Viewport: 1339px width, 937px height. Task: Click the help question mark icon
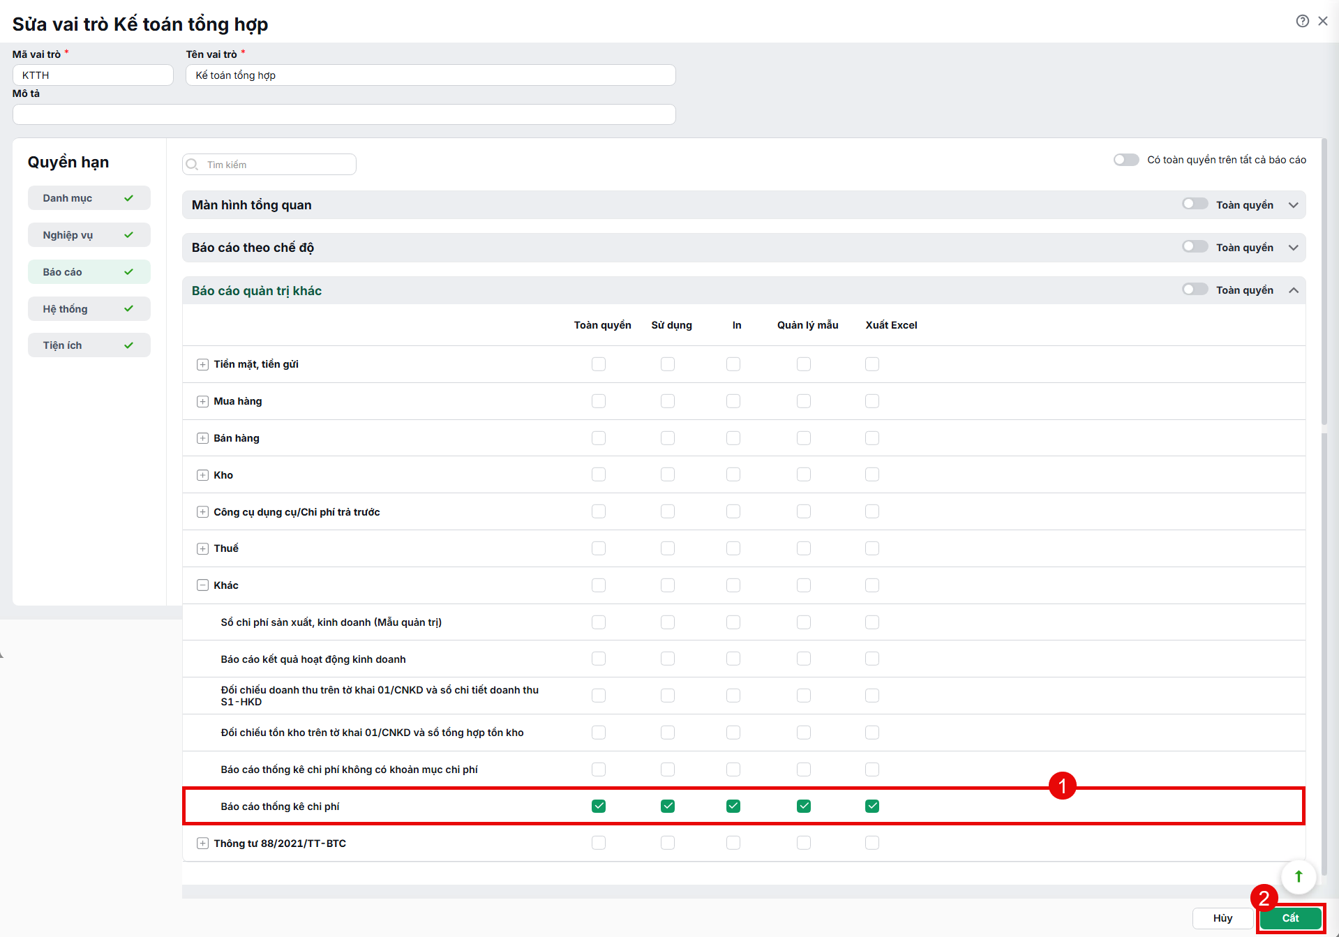click(1302, 21)
